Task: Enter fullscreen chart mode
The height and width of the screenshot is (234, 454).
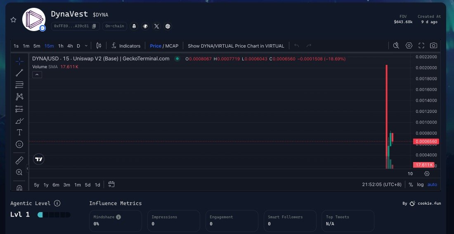Action: pos(421,45)
